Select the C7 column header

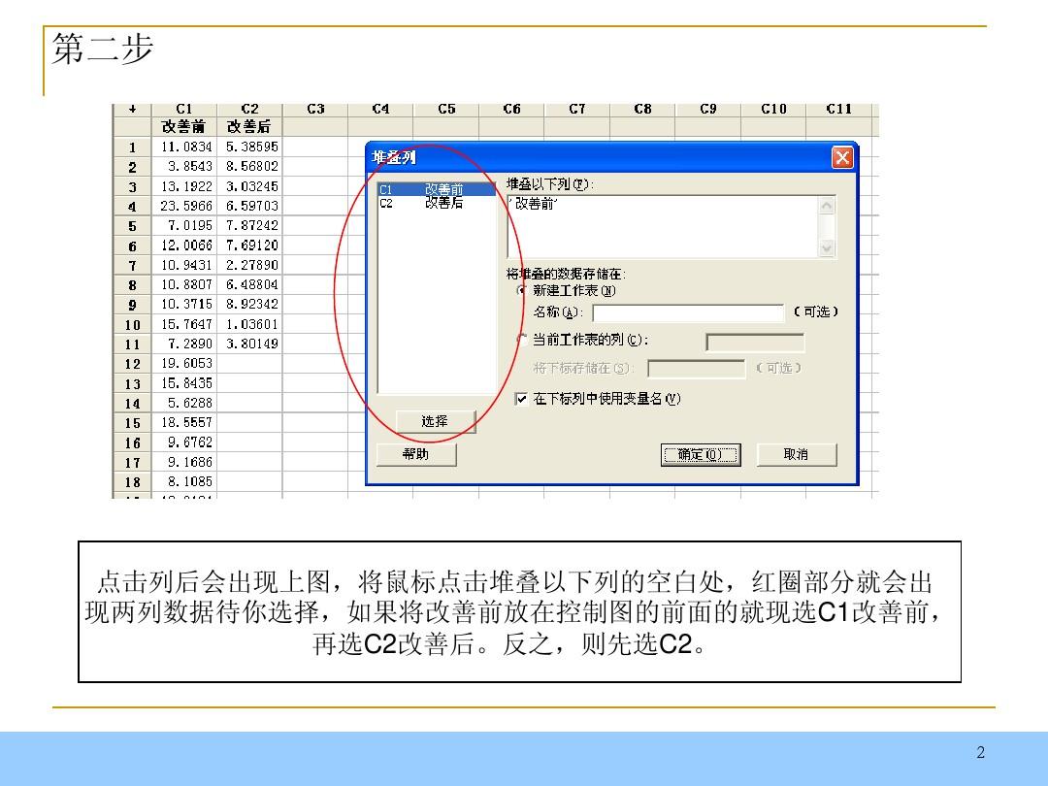coord(577,109)
